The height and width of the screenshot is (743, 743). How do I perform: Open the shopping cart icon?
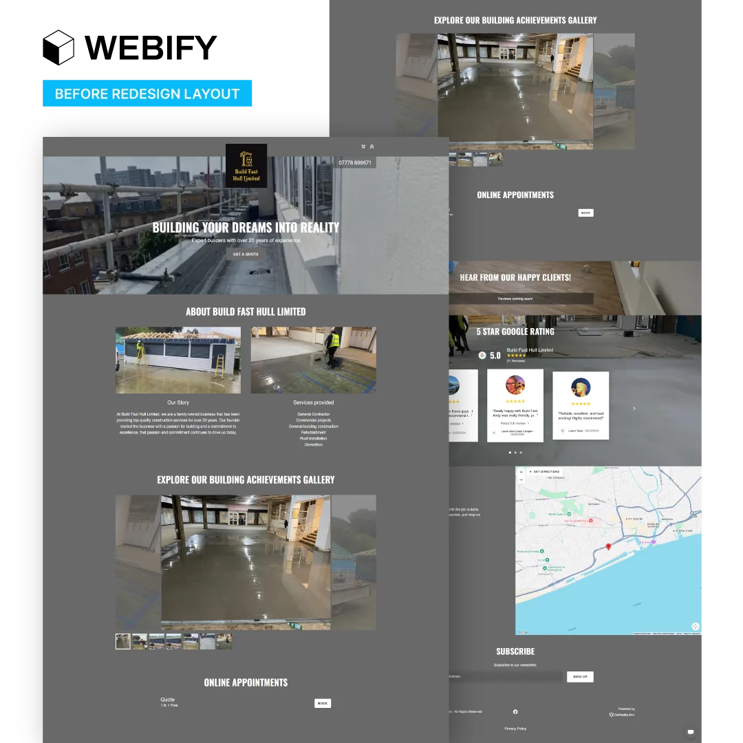coord(363,147)
